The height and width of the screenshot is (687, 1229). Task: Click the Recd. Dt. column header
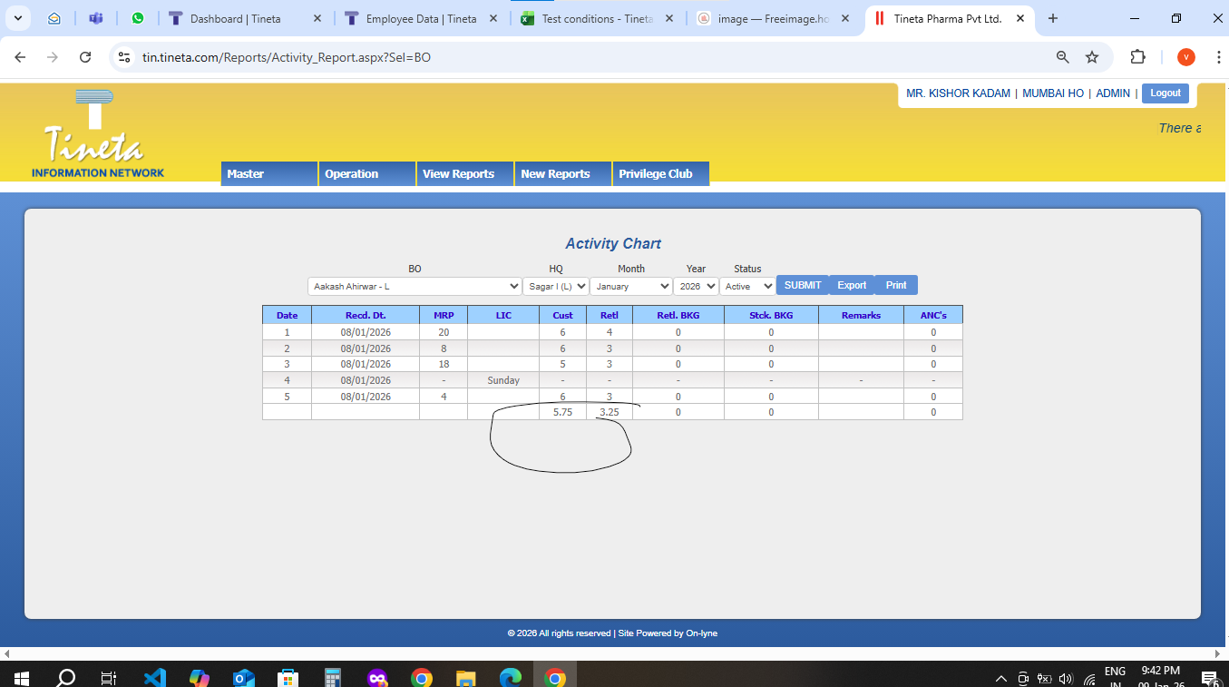point(366,315)
